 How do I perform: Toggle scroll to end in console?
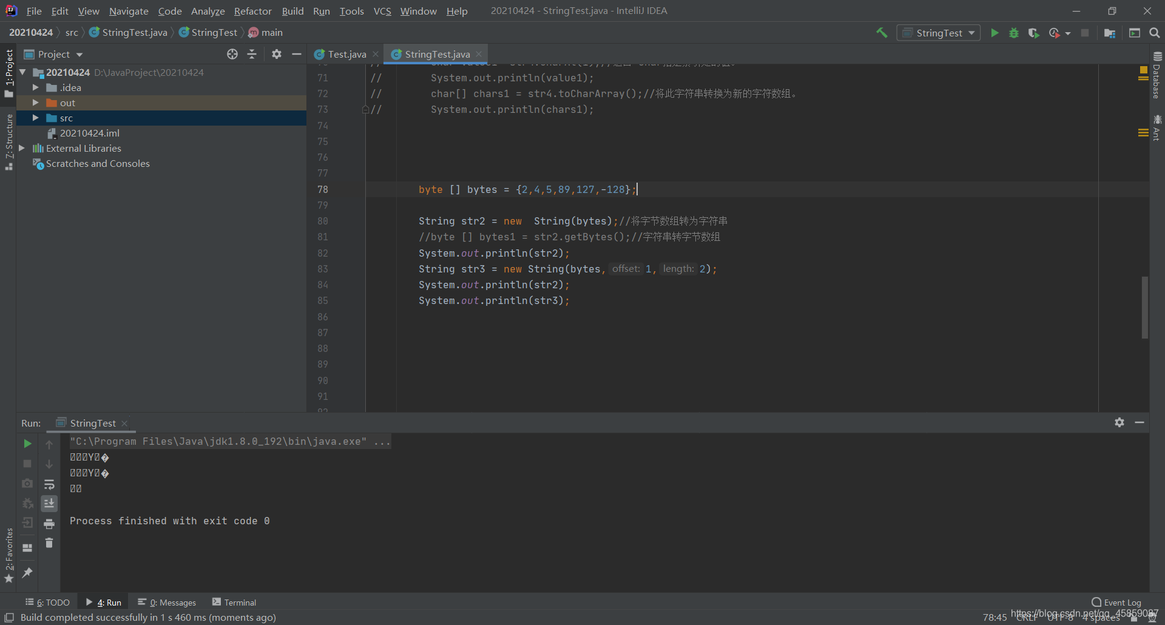click(x=49, y=503)
